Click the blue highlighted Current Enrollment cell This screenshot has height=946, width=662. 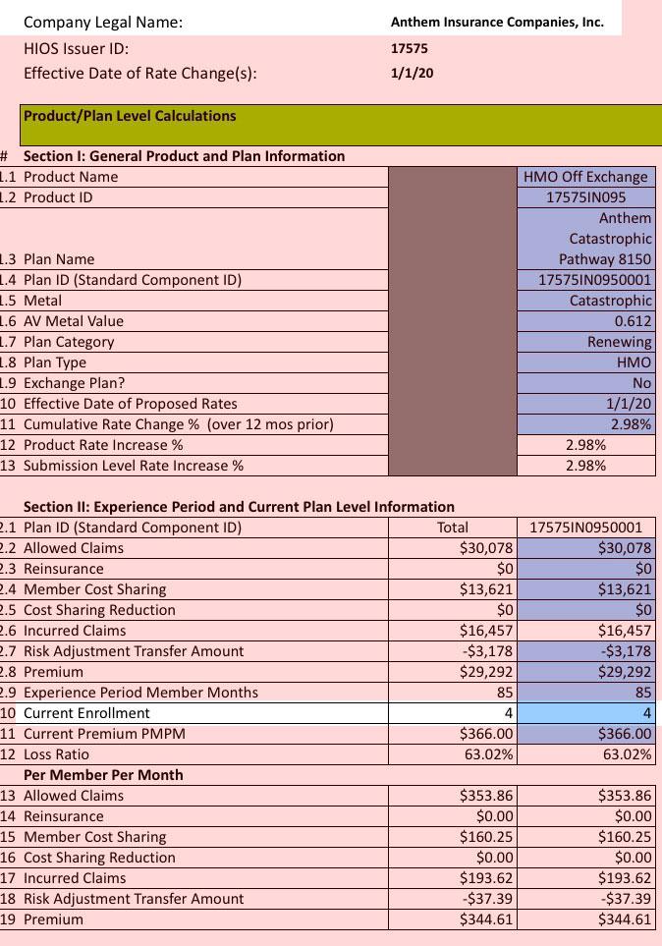[585, 713]
